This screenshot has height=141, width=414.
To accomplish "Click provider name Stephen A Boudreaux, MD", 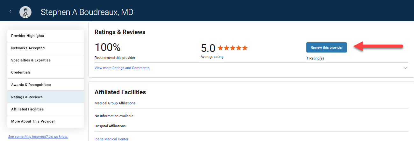I will 87,12.
